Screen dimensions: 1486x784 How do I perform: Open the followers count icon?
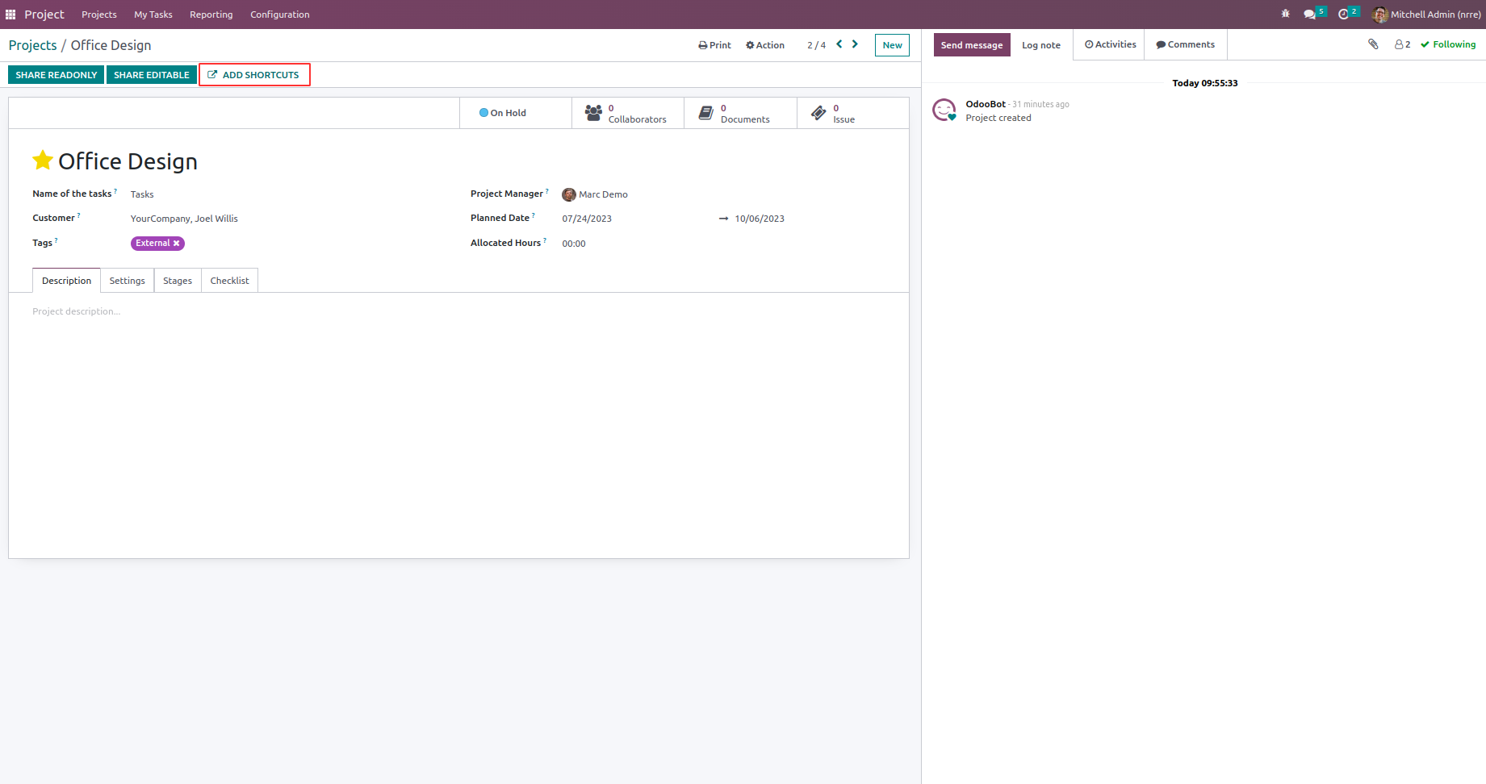click(1403, 44)
